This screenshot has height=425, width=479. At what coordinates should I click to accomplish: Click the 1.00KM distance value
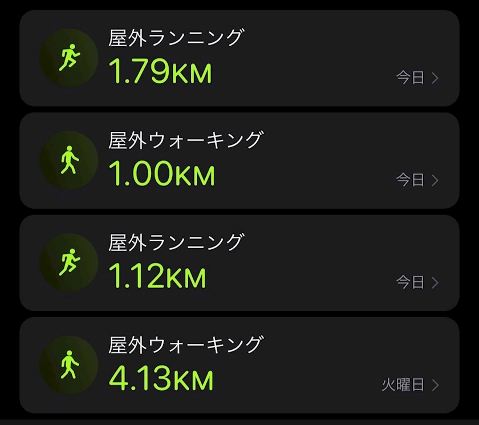(161, 175)
